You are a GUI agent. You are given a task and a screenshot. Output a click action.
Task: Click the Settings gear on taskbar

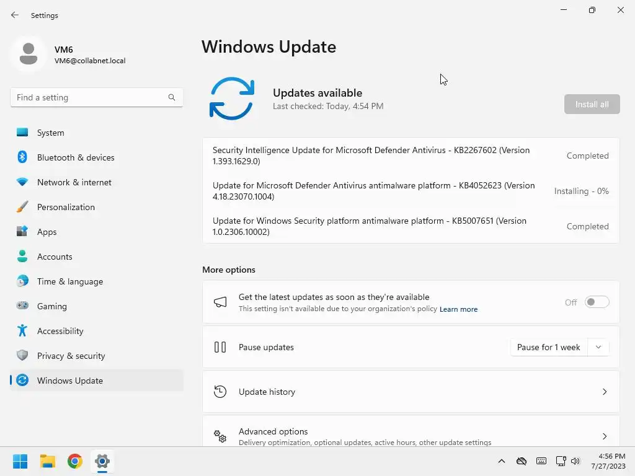pos(102,461)
